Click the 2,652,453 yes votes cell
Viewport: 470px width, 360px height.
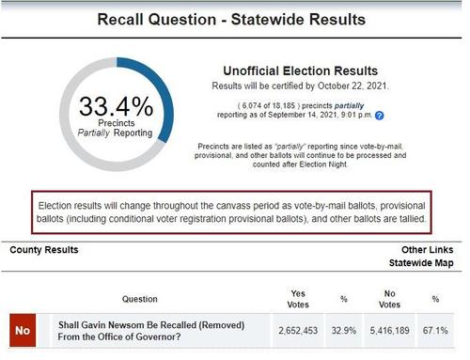click(x=298, y=331)
